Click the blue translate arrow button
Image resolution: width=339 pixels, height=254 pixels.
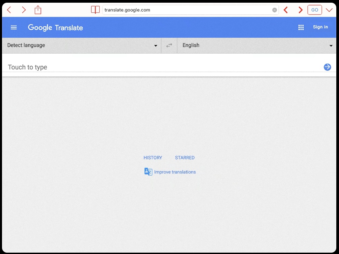(x=327, y=67)
